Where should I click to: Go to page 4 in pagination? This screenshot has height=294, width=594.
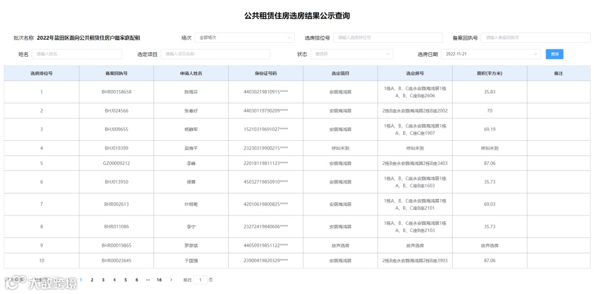(114, 280)
